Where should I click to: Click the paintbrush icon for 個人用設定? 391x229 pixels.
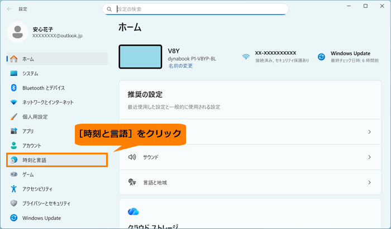(x=14, y=116)
